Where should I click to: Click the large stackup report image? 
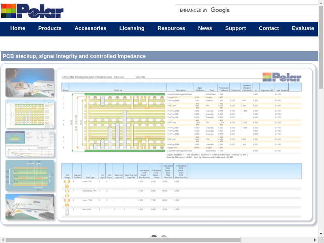(184, 145)
